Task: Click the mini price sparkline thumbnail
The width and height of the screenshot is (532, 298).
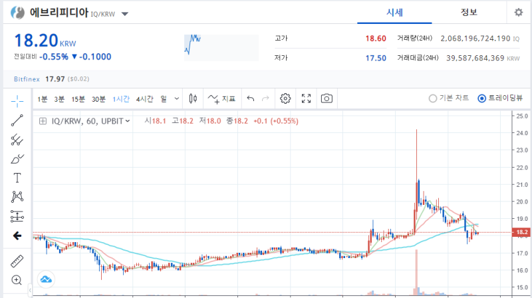Action: (x=221, y=47)
